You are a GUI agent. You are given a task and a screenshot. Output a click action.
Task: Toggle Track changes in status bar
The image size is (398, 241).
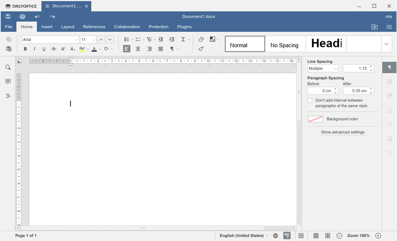point(302,235)
